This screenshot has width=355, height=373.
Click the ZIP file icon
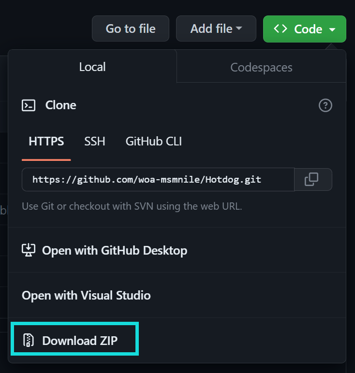(29, 340)
